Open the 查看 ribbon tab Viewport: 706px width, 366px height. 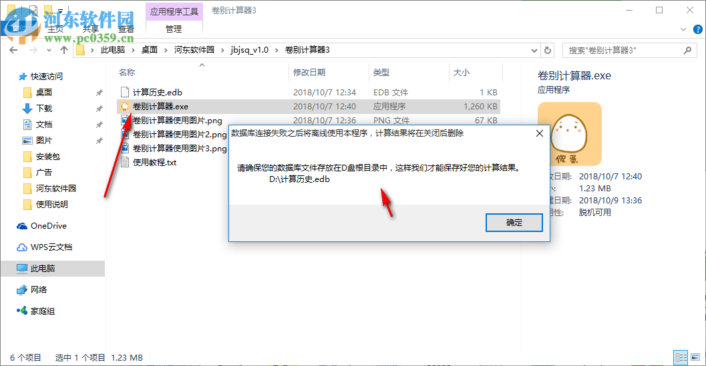[x=126, y=29]
